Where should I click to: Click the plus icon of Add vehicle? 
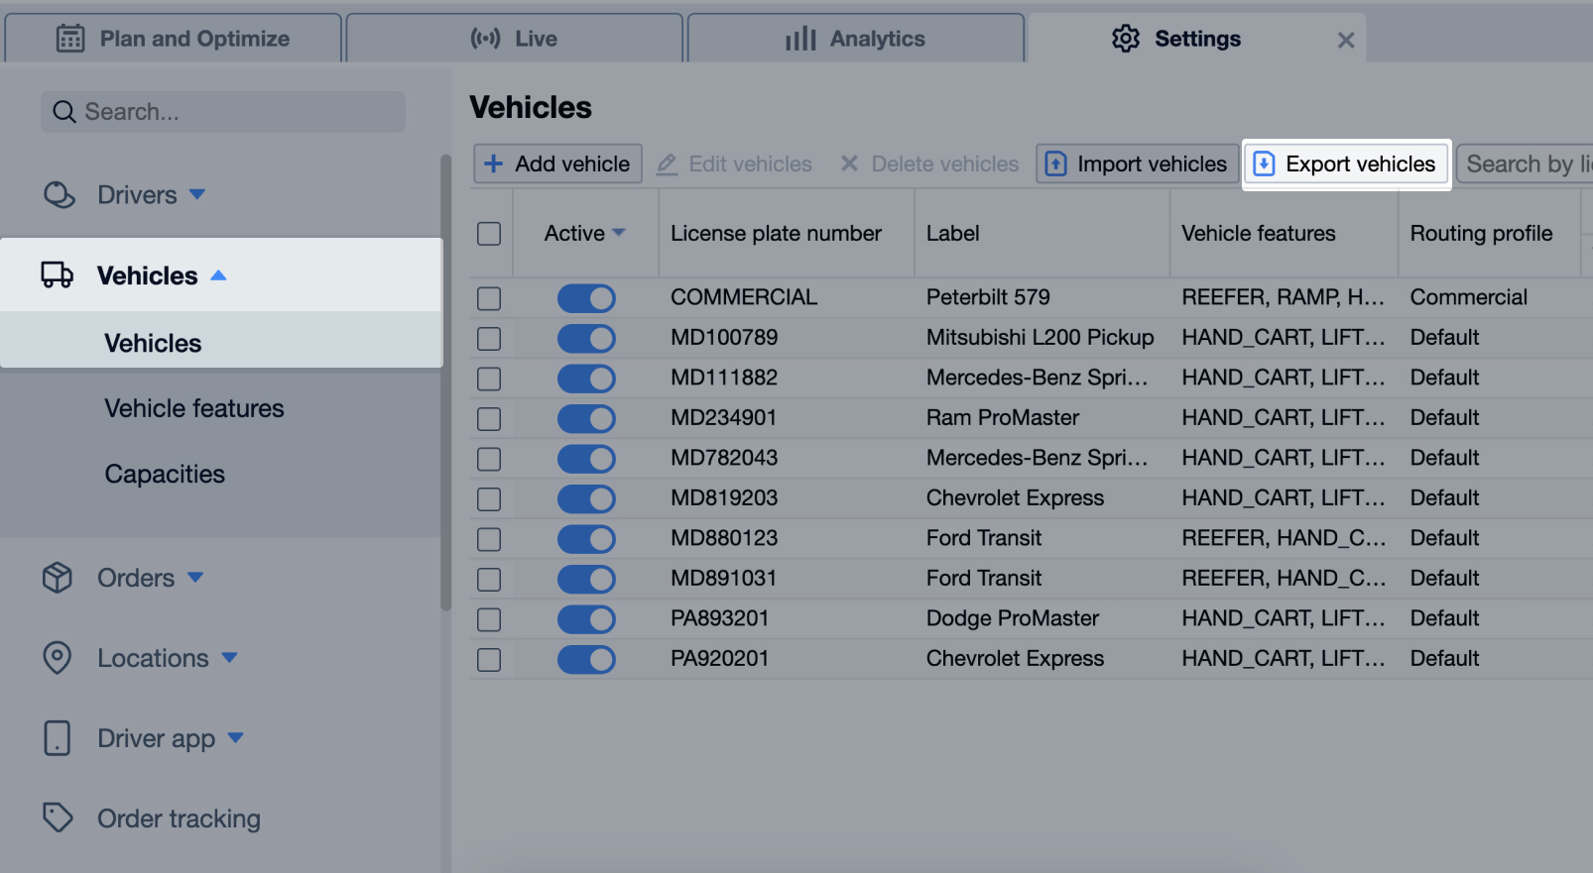pos(494,164)
